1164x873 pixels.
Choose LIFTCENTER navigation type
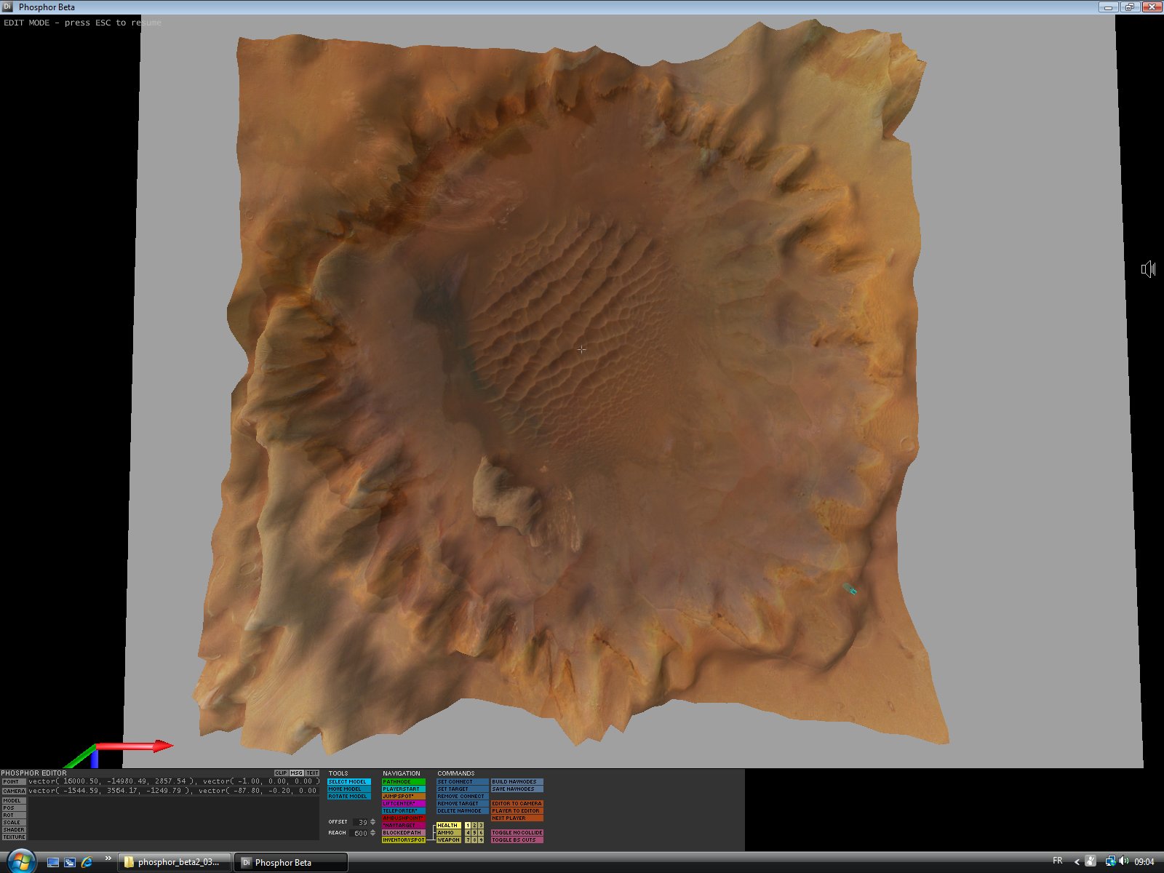coord(404,803)
